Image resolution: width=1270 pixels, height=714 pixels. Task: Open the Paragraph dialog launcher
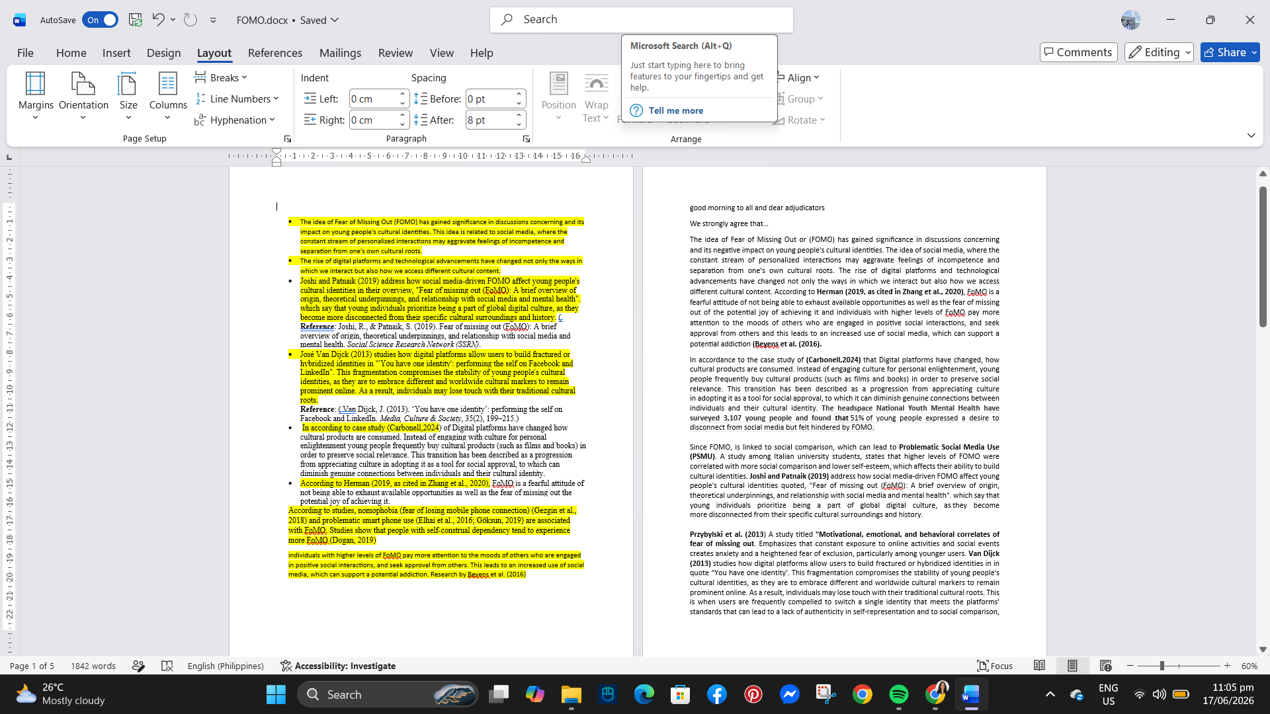coord(527,139)
